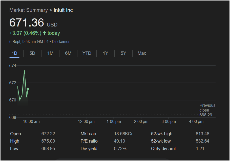230x161 pixels.
Task: Click the 672 price axis label
Action: [x=13, y=83]
